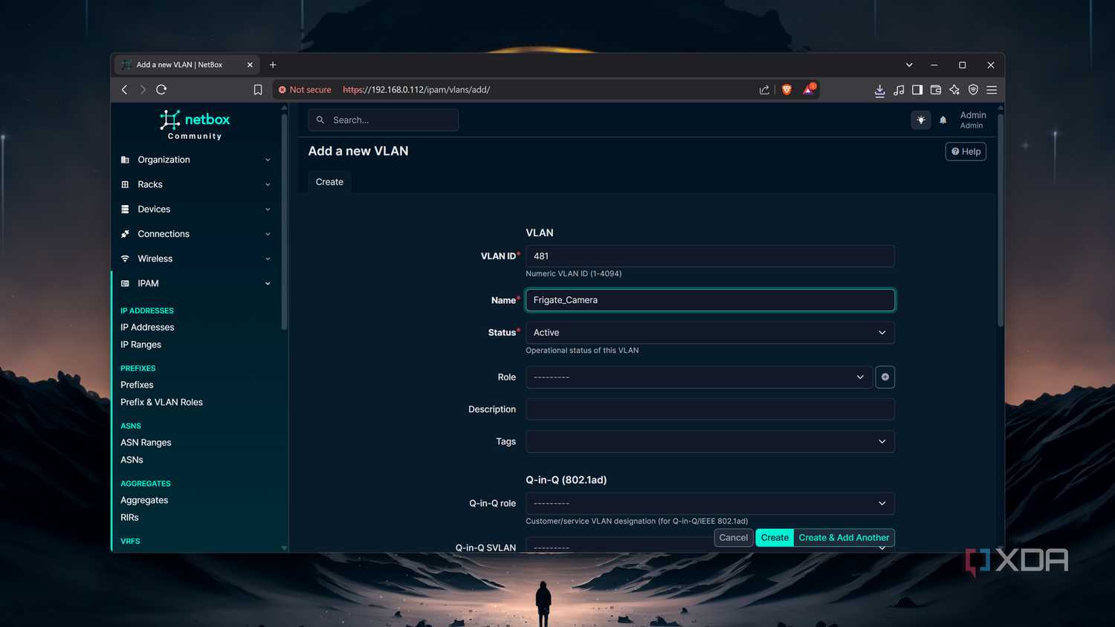Screen dimensions: 1115x627
Task: Click the Search box
Action: (x=383, y=120)
